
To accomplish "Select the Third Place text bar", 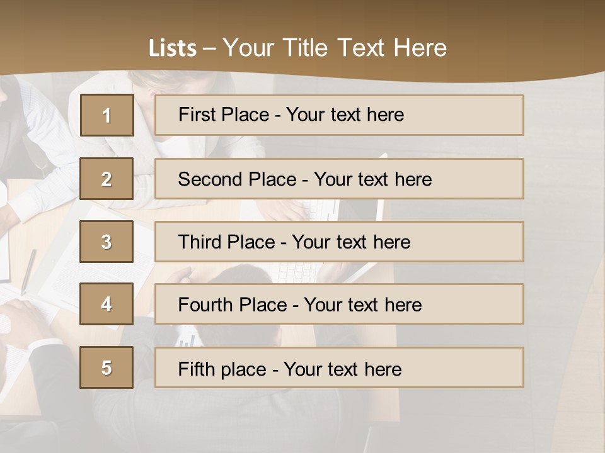I will (339, 242).
